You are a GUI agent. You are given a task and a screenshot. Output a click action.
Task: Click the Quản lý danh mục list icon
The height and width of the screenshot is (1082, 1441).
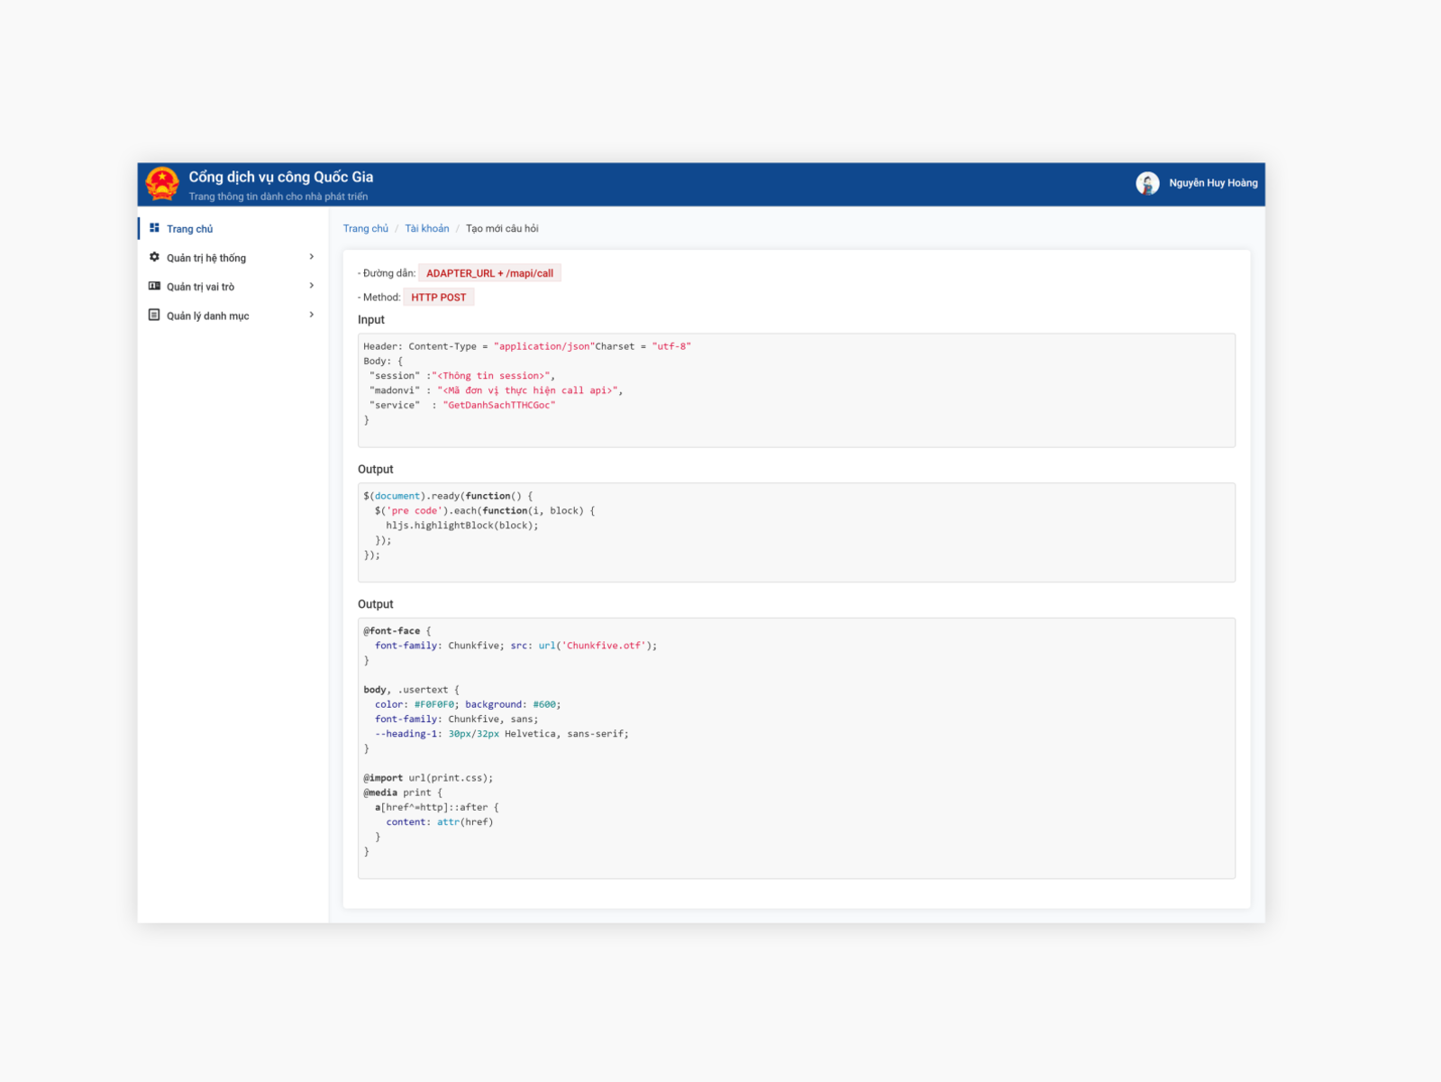[154, 315]
